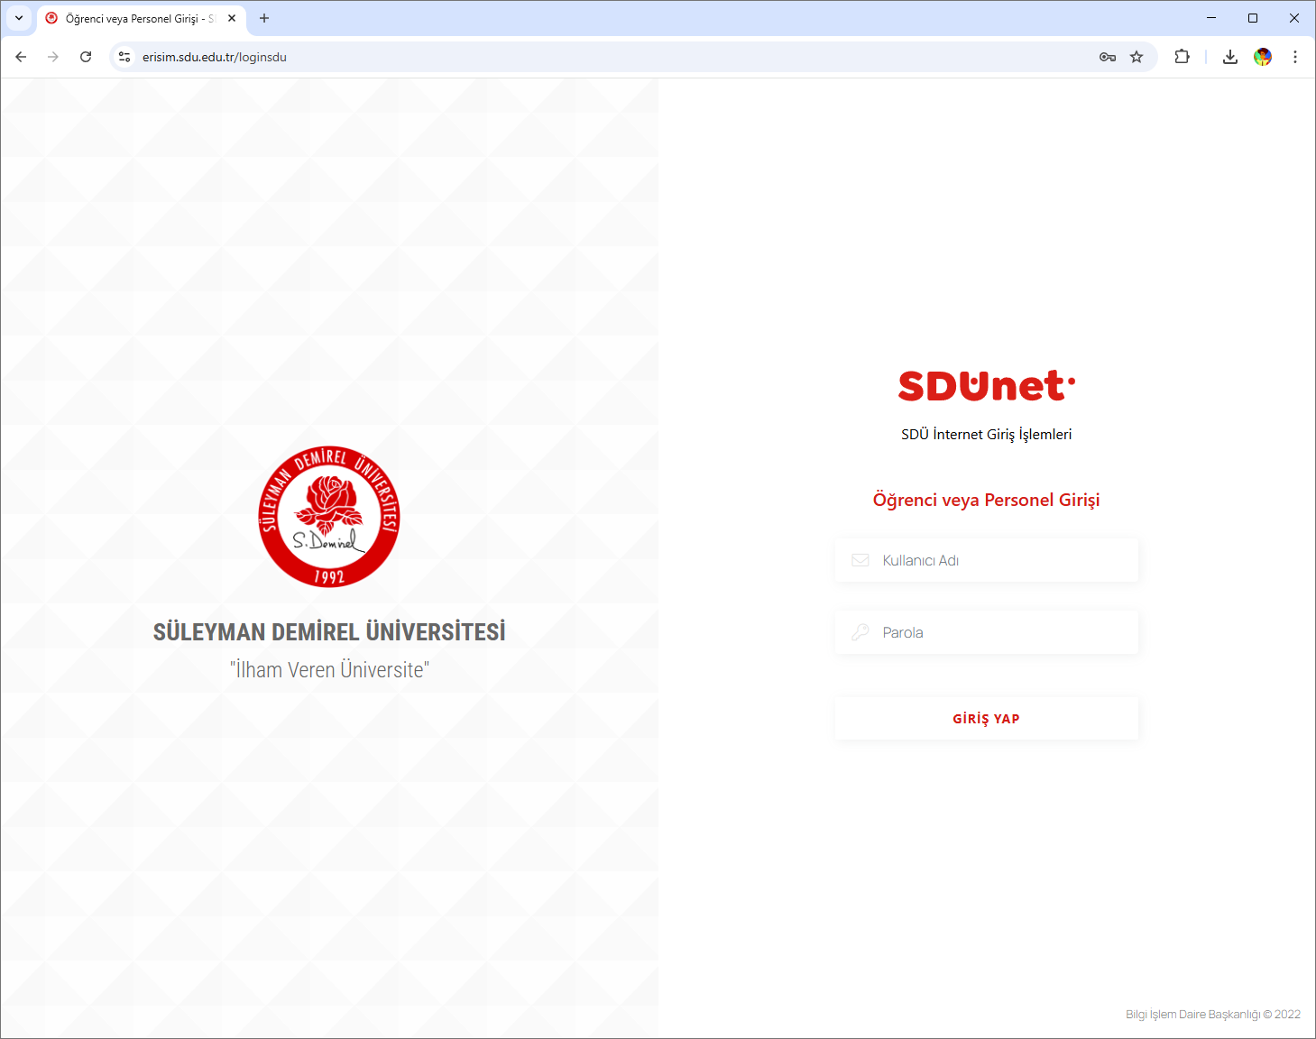Open the Chrome three-dot menu

tap(1295, 57)
